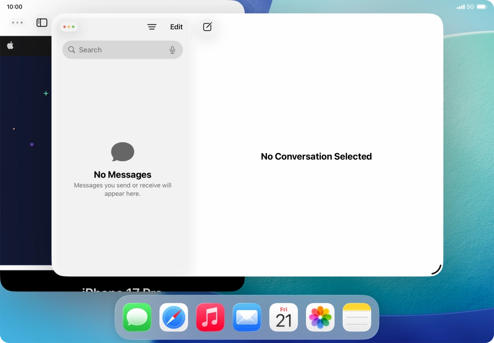Open Safari from the Dock

click(173, 317)
